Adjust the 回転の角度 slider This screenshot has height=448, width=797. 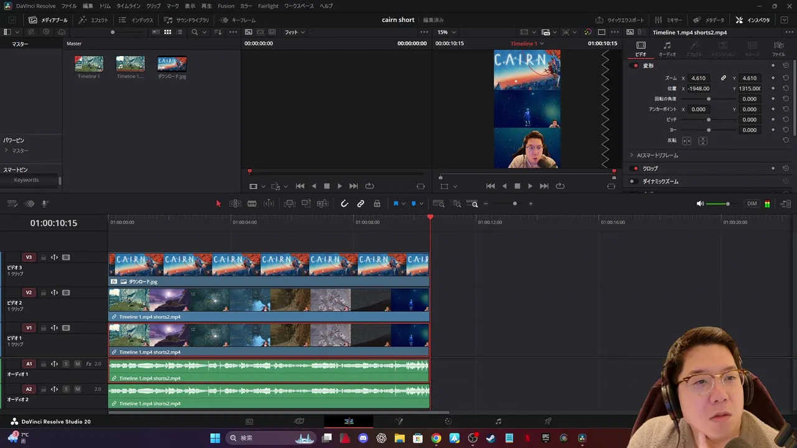point(709,99)
